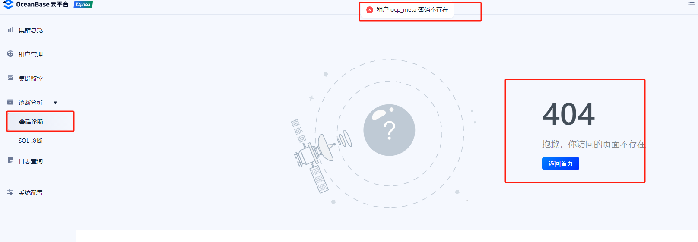Collapse the 诊断分析 submenu arrow

[x=55, y=103]
